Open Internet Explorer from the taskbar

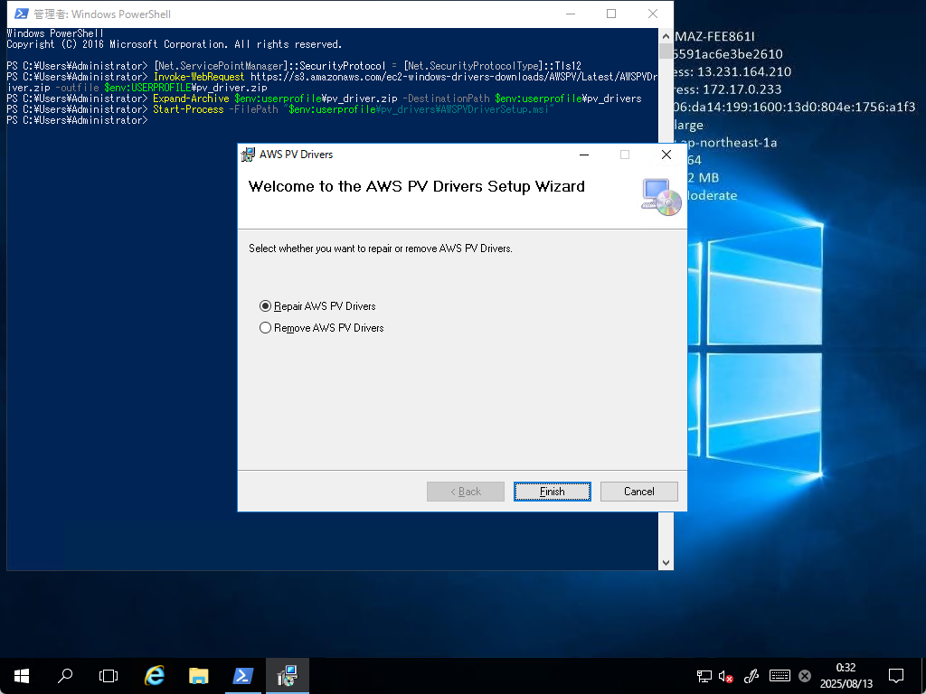coord(155,675)
